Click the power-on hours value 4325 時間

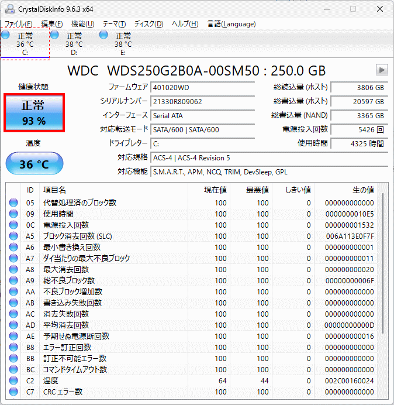[x=359, y=143]
